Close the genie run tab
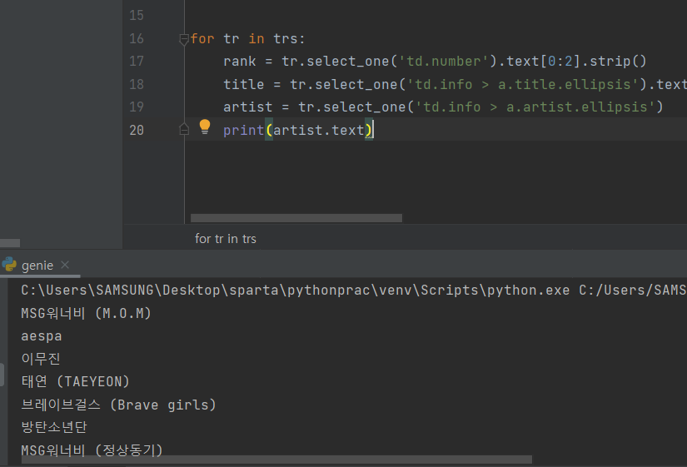 (65, 265)
